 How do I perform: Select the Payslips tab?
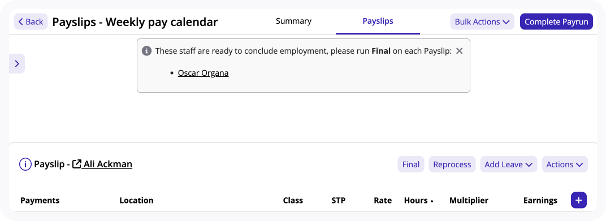378,21
